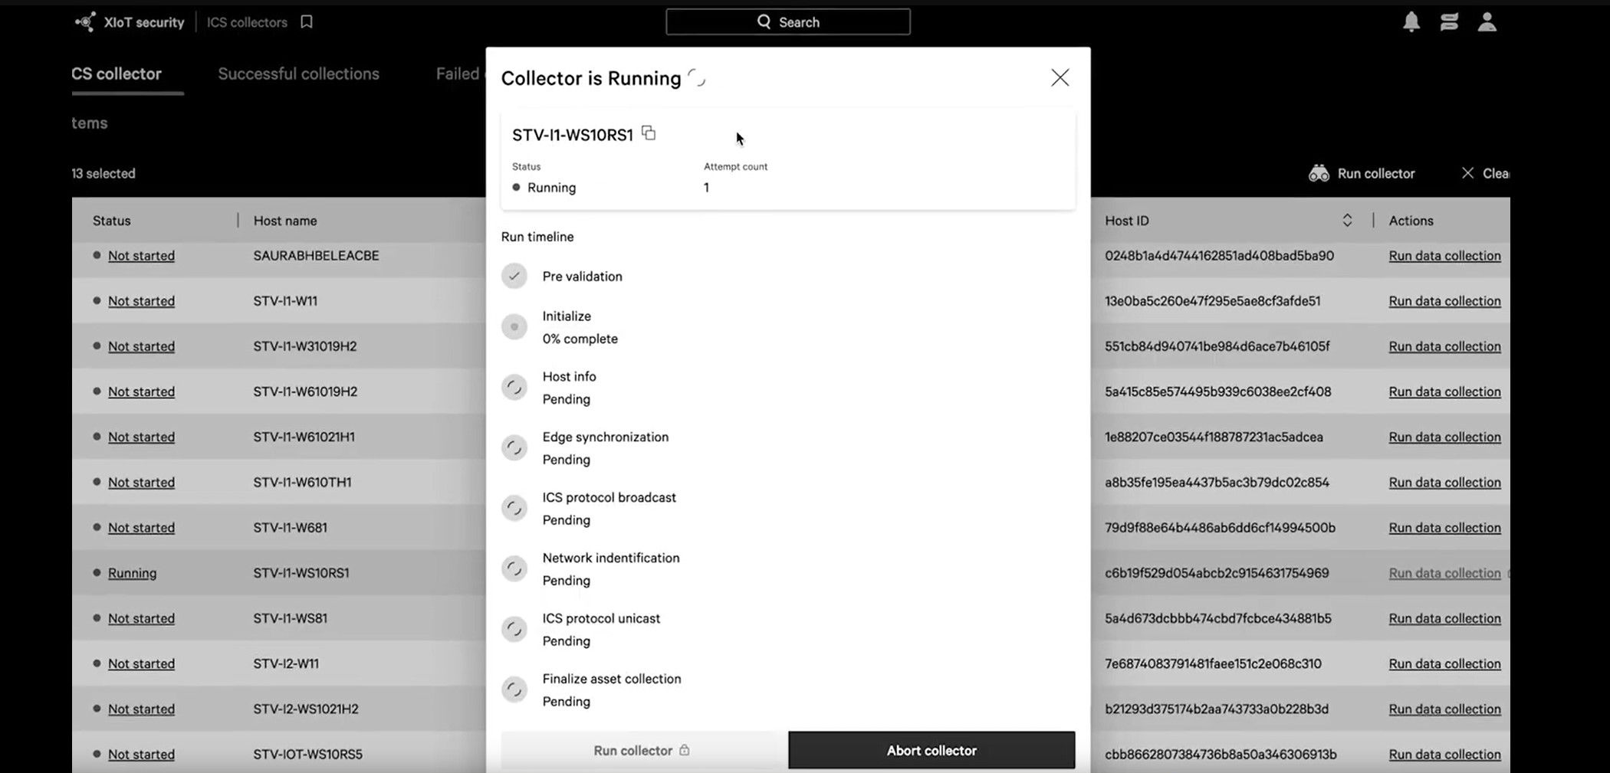The height and width of the screenshot is (773, 1610).
Task: Bookmark the ICS collectors page
Action: [x=307, y=21]
